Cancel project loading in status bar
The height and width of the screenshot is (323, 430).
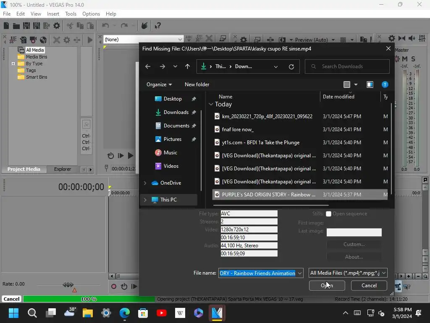pyautogui.click(x=11, y=299)
